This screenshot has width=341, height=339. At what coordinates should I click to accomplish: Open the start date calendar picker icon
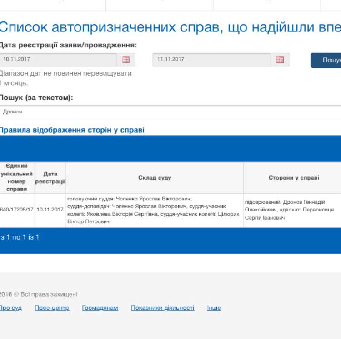tap(125, 60)
